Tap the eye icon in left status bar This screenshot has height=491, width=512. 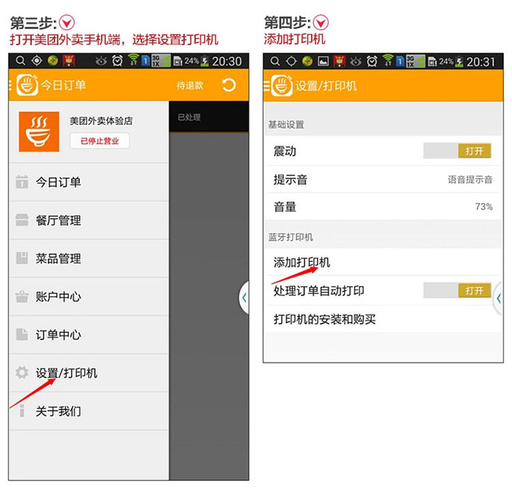tap(101, 61)
